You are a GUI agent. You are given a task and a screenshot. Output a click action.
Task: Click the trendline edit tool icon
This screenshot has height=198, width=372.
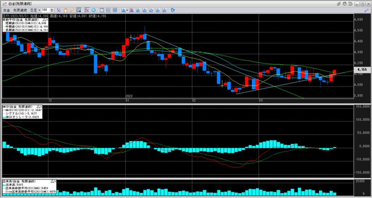pos(79,10)
